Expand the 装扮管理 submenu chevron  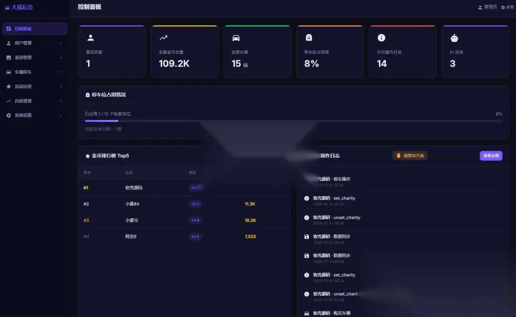[61, 58]
